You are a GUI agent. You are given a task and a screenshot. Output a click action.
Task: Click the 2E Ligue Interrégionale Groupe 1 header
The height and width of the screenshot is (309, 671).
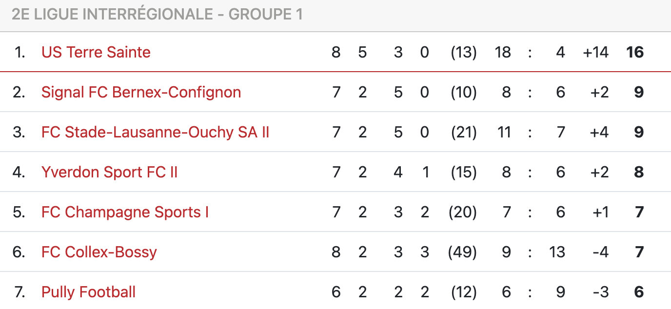pos(157,14)
